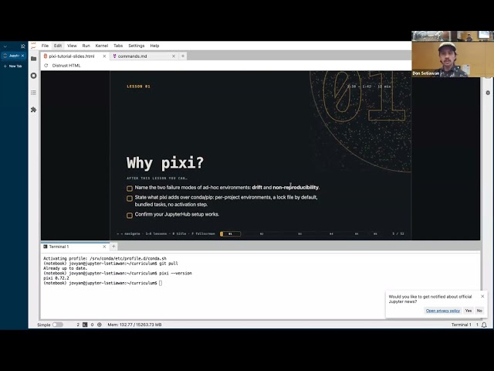Show the table of contents panel
Screen dimensions: 494x371
point(34,93)
